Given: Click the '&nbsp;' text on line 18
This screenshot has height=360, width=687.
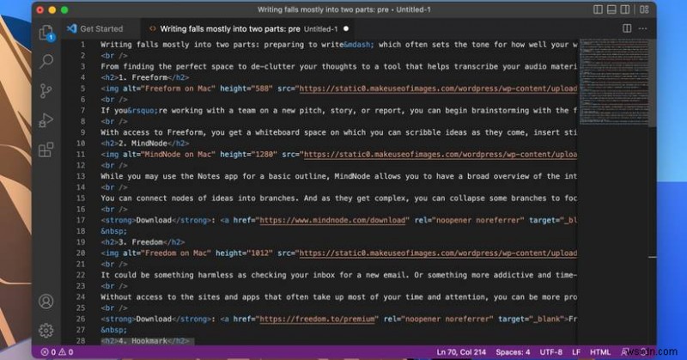Looking at the screenshot, I should (x=113, y=231).
